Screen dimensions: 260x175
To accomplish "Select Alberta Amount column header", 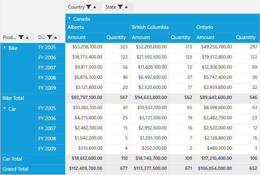I will point(85,37).
